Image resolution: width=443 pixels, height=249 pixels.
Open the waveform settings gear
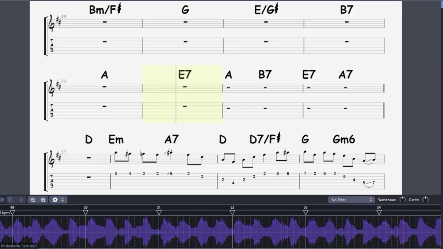tap(55, 200)
